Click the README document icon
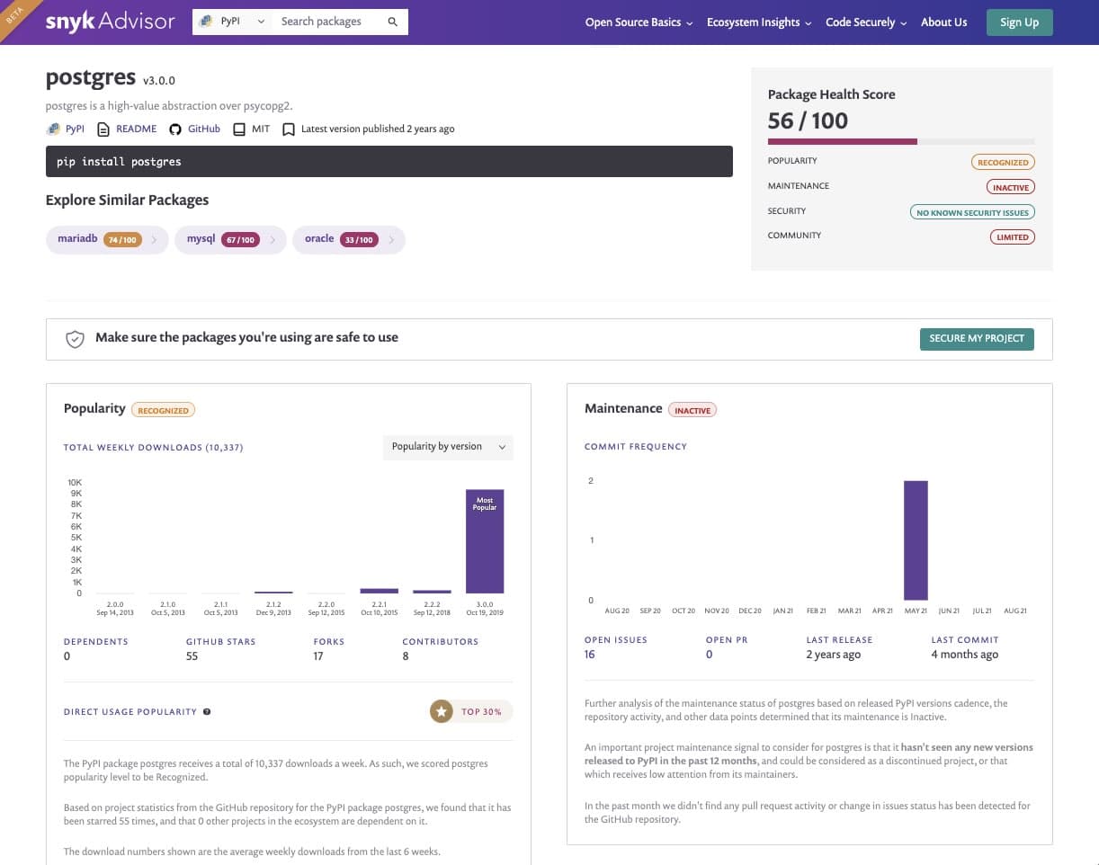This screenshot has width=1099, height=865. coord(103,129)
